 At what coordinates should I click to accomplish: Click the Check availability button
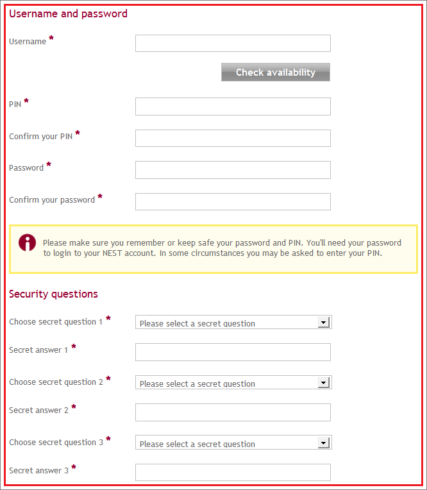(276, 72)
